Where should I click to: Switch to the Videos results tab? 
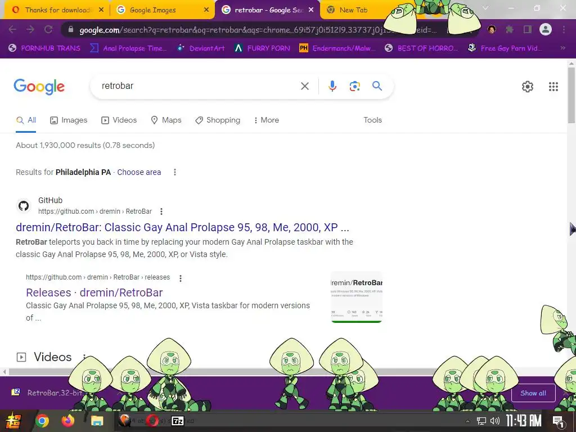point(119,120)
